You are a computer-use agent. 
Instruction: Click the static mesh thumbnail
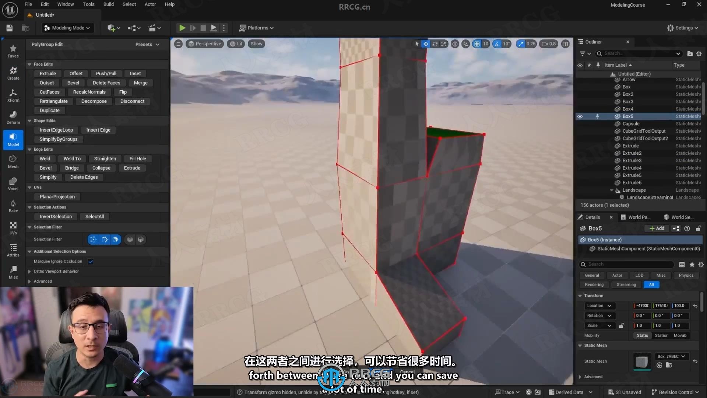[x=642, y=362]
